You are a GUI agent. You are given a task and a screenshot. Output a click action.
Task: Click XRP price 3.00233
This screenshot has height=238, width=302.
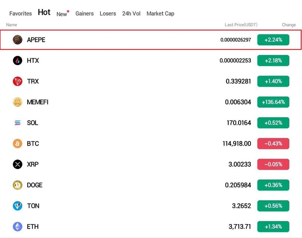coord(240,164)
